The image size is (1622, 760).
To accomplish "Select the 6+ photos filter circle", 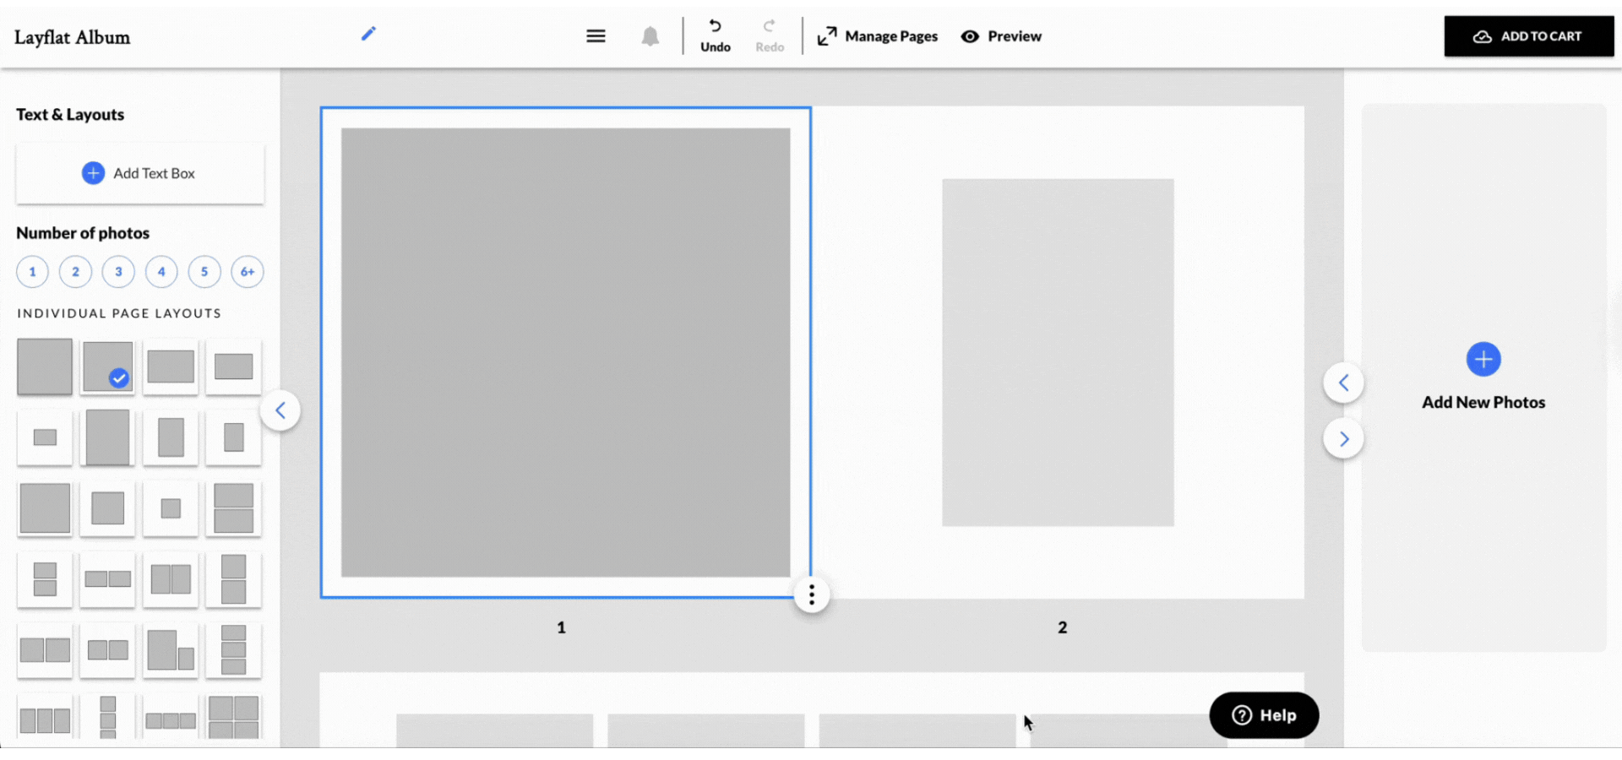I will (247, 272).
